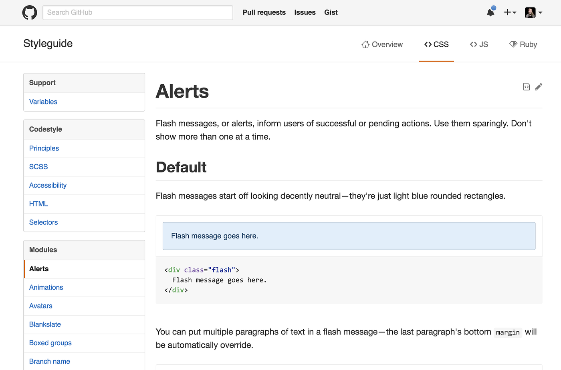The height and width of the screenshot is (370, 561).
Task: Switch to the JS tab
Action: pos(479,44)
